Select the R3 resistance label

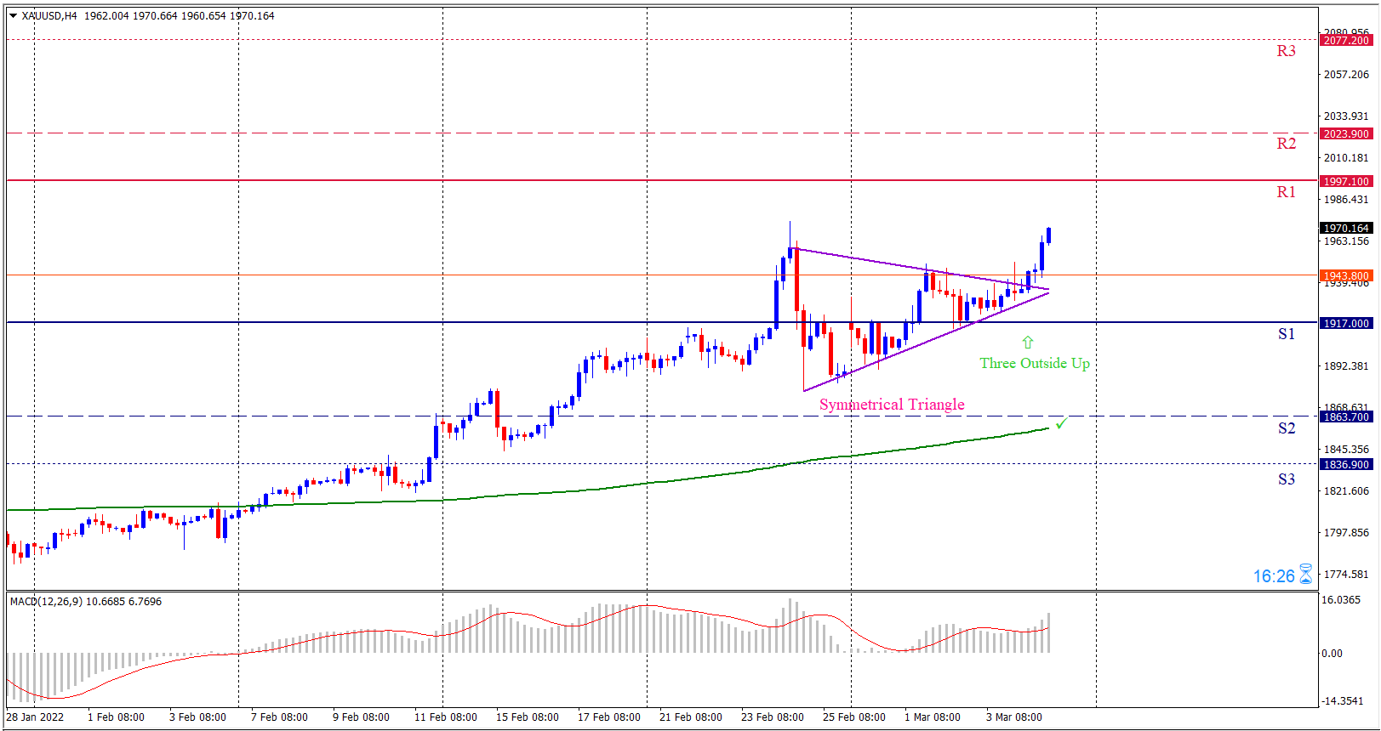coord(1286,51)
